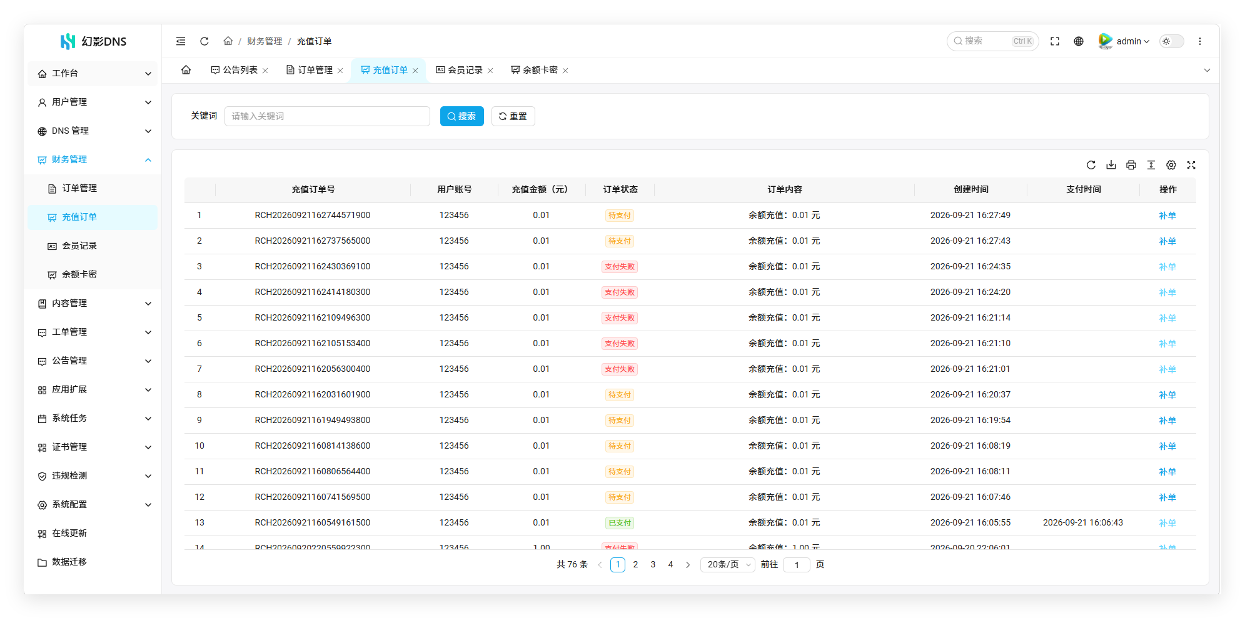Click the page refresh icon in header
Screen dimensions: 1245x618
tap(204, 41)
